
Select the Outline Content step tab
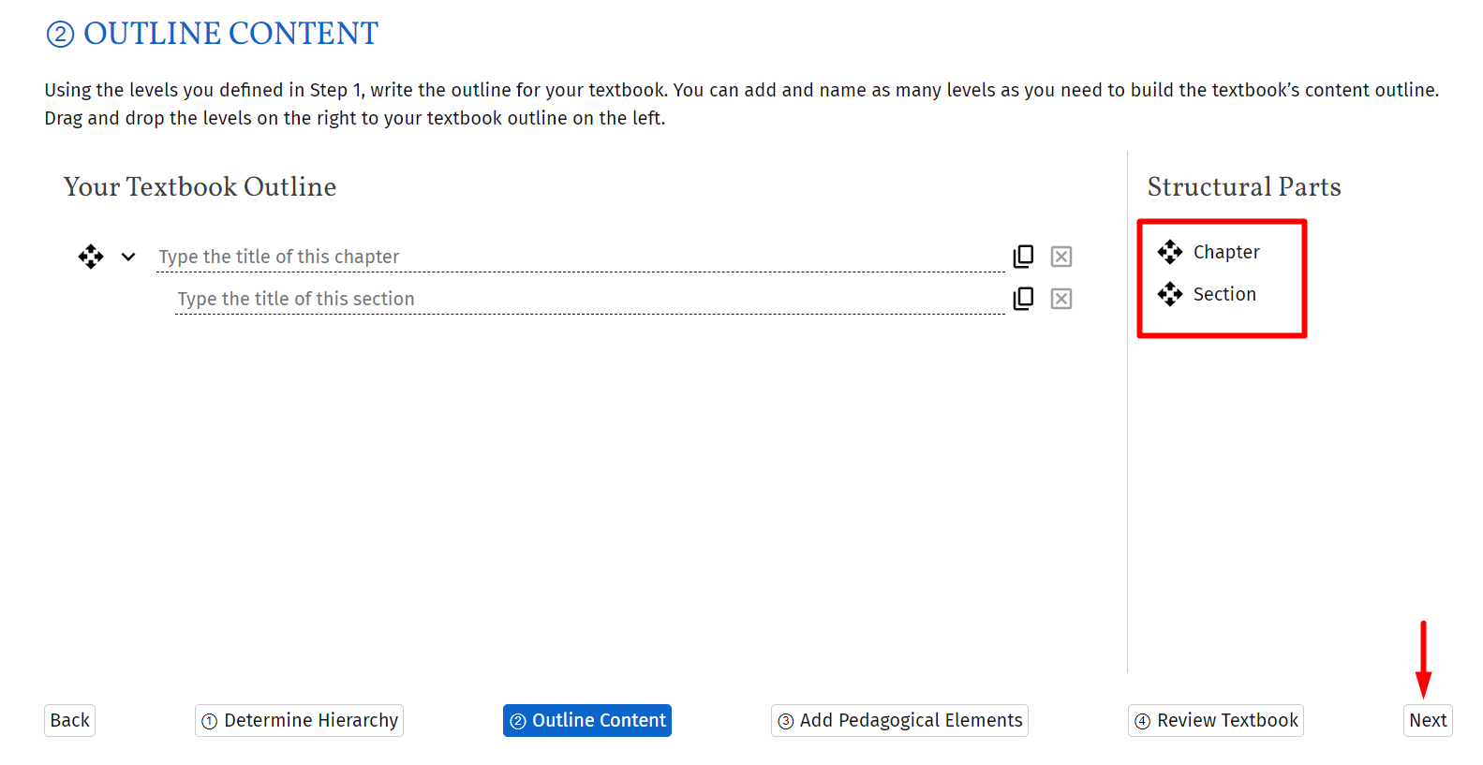586,720
